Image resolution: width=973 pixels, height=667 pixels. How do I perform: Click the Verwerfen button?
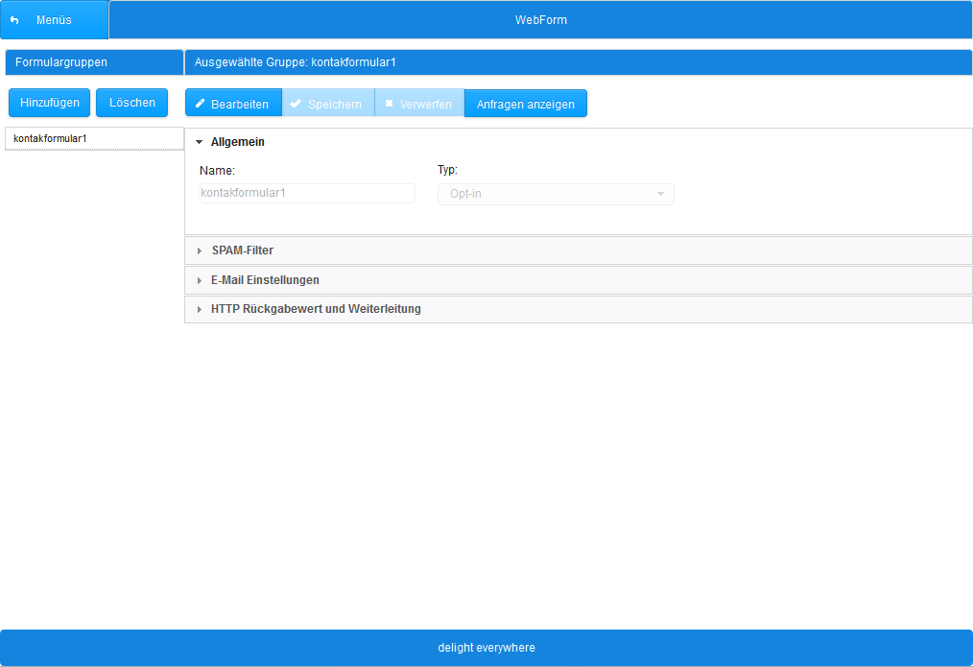(x=419, y=103)
